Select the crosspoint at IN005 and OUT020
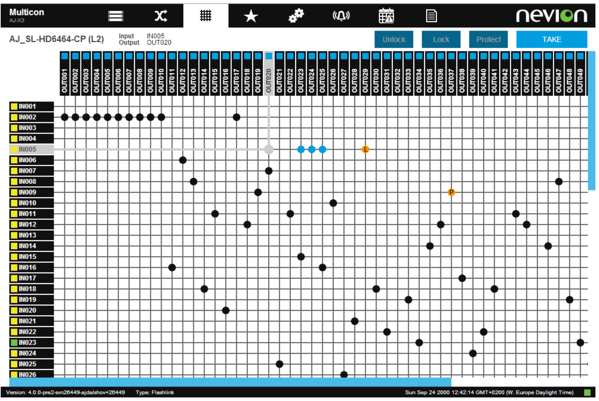The image size is (599, 401). click(x=268, y=150)
